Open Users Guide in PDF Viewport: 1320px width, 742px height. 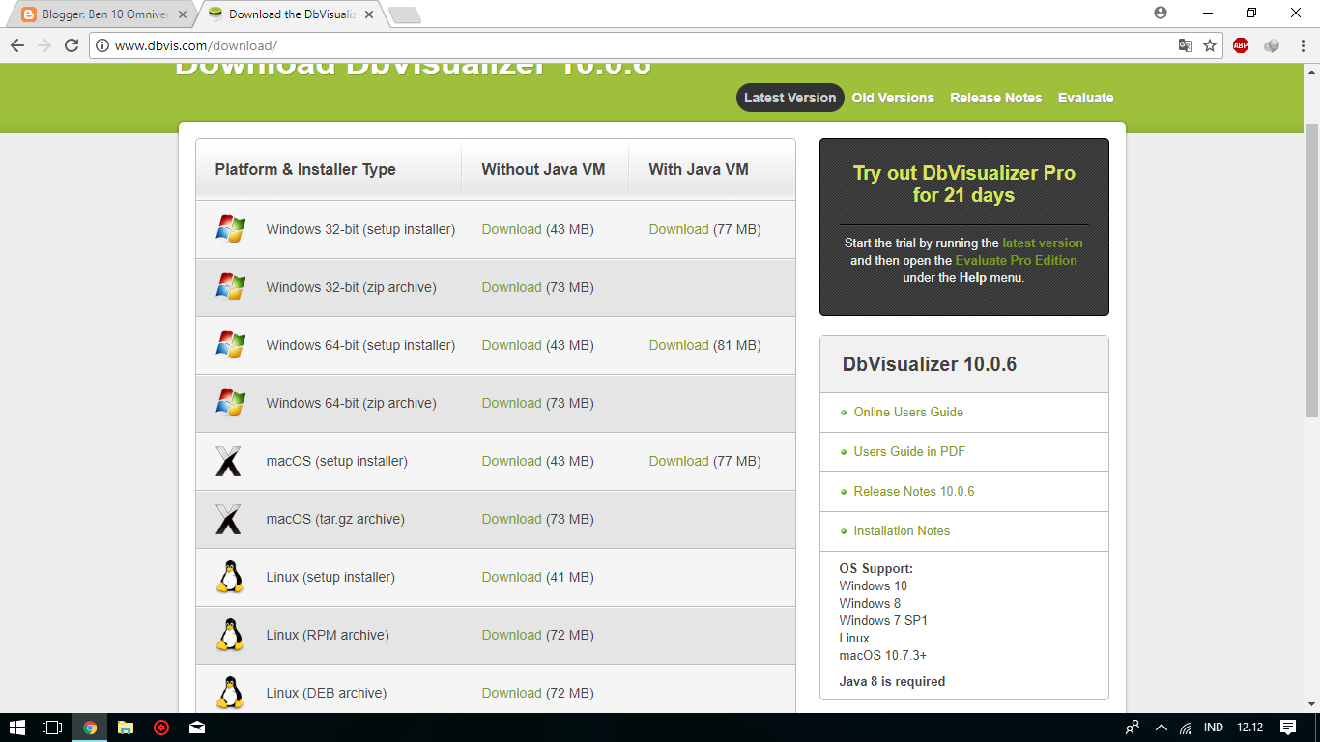[x=909, y=451]
